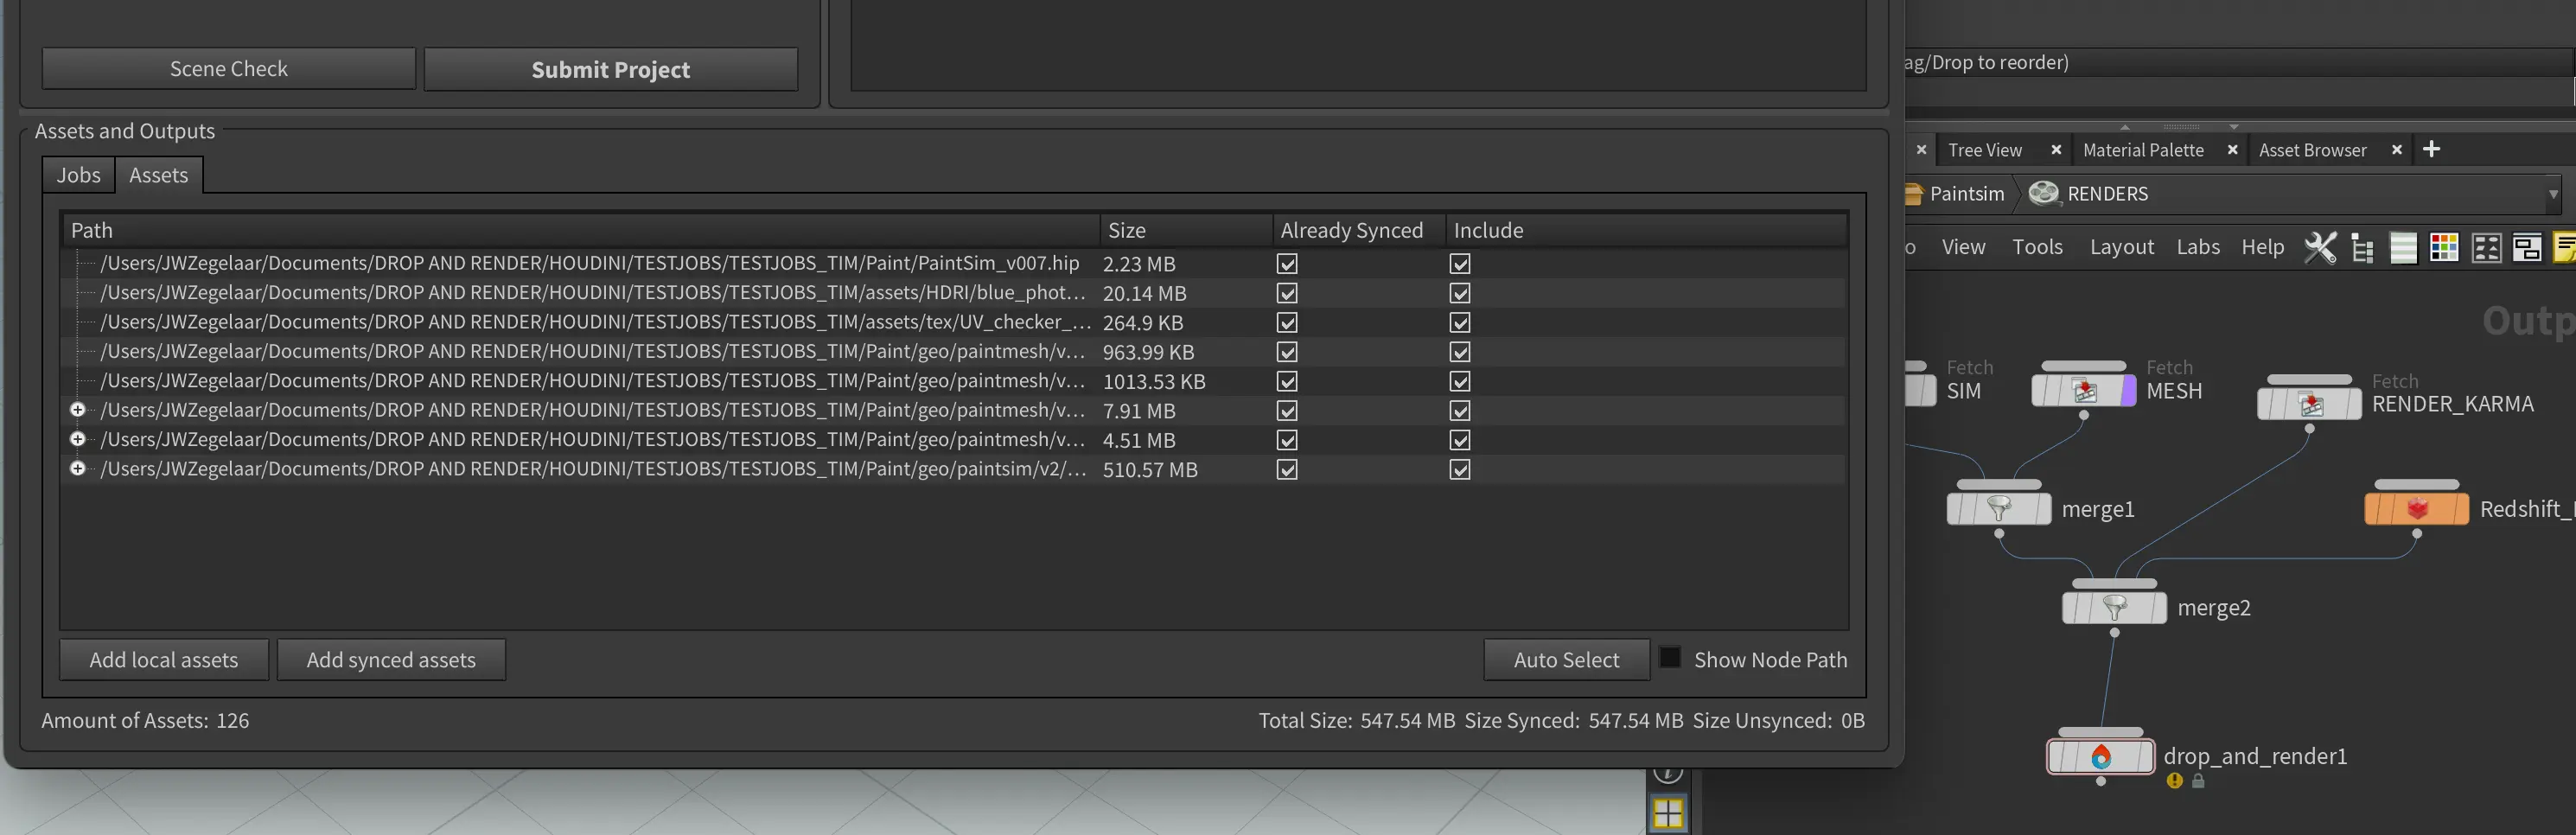Sort assets by the Size column header
The image size is (2576, 835).
click(x=1126, y=230)
